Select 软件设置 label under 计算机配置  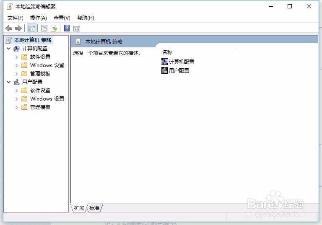[40, 57]
